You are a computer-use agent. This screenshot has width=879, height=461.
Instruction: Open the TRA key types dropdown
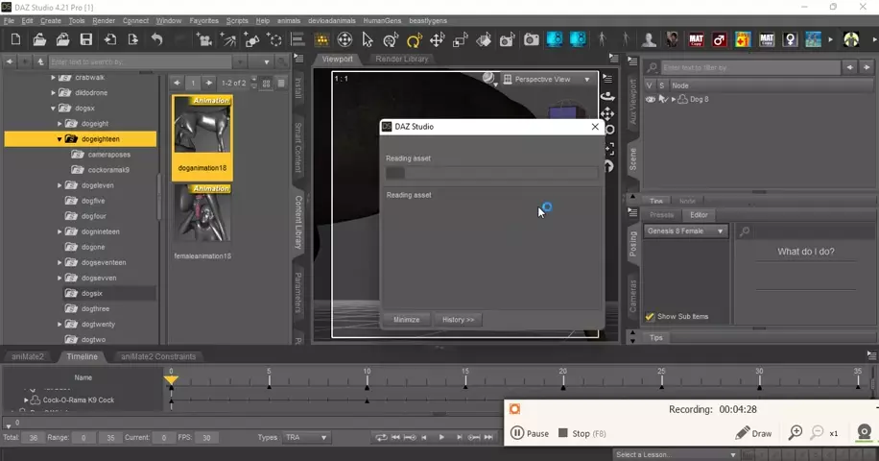(x=305, y=437)
